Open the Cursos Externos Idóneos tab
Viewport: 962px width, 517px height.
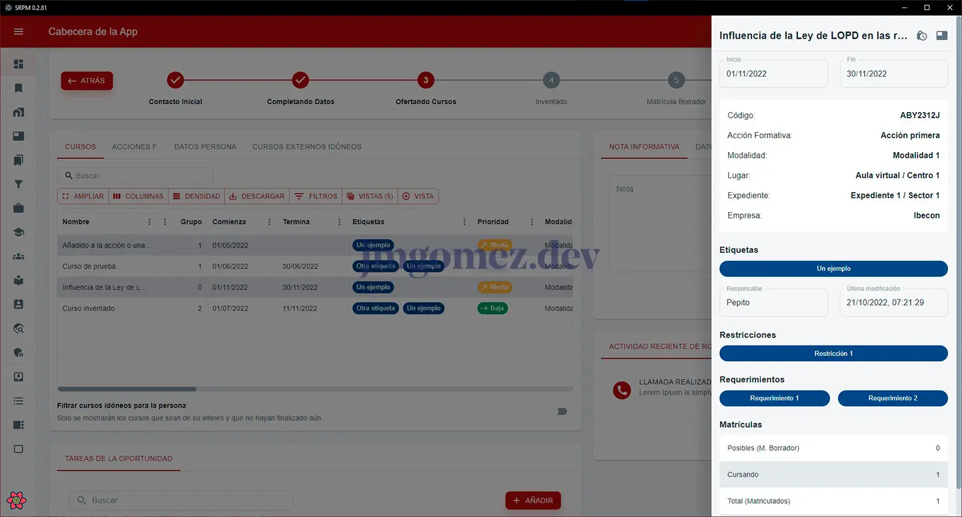coord(307,147)
